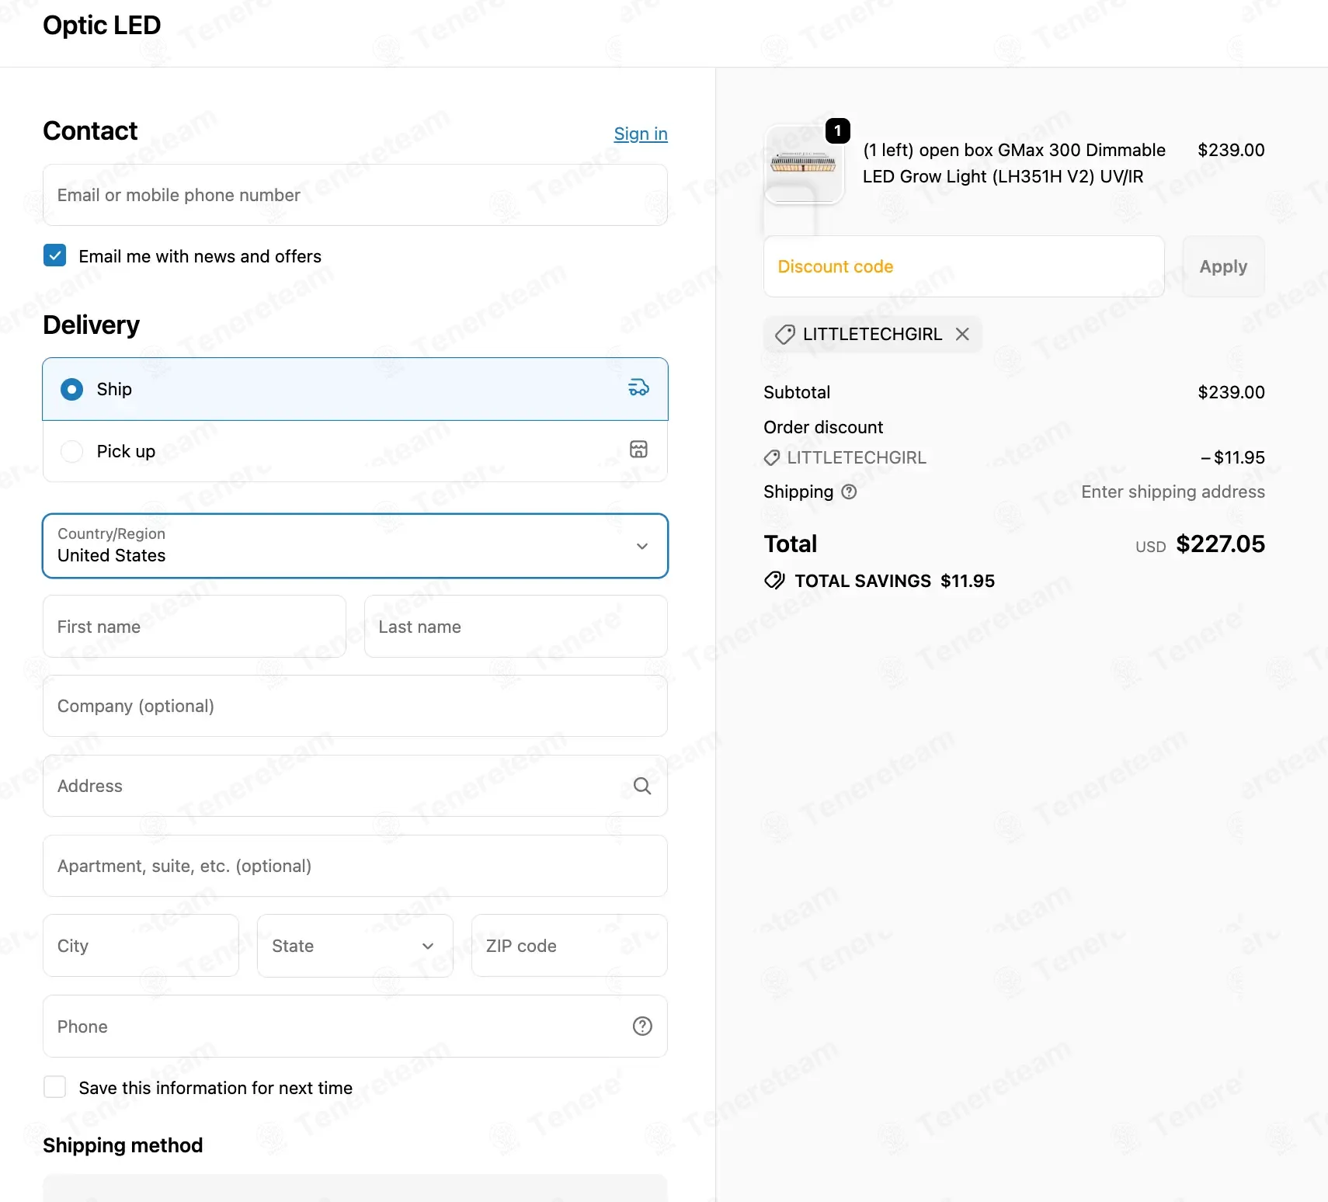1328x1202 pixels.
Task: Click the Phone help question icon
Action: pyautogui.click(x=642, y=1027)
